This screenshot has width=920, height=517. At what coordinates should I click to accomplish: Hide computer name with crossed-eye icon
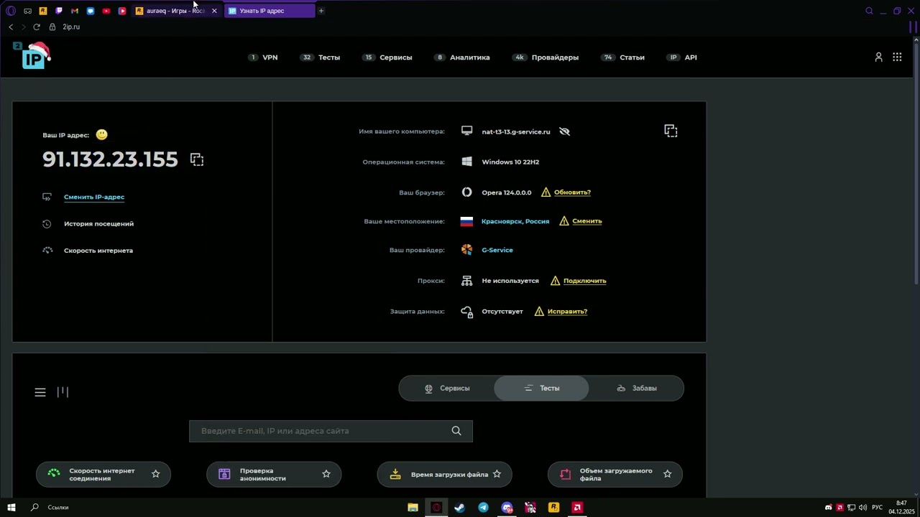[564, 131]
